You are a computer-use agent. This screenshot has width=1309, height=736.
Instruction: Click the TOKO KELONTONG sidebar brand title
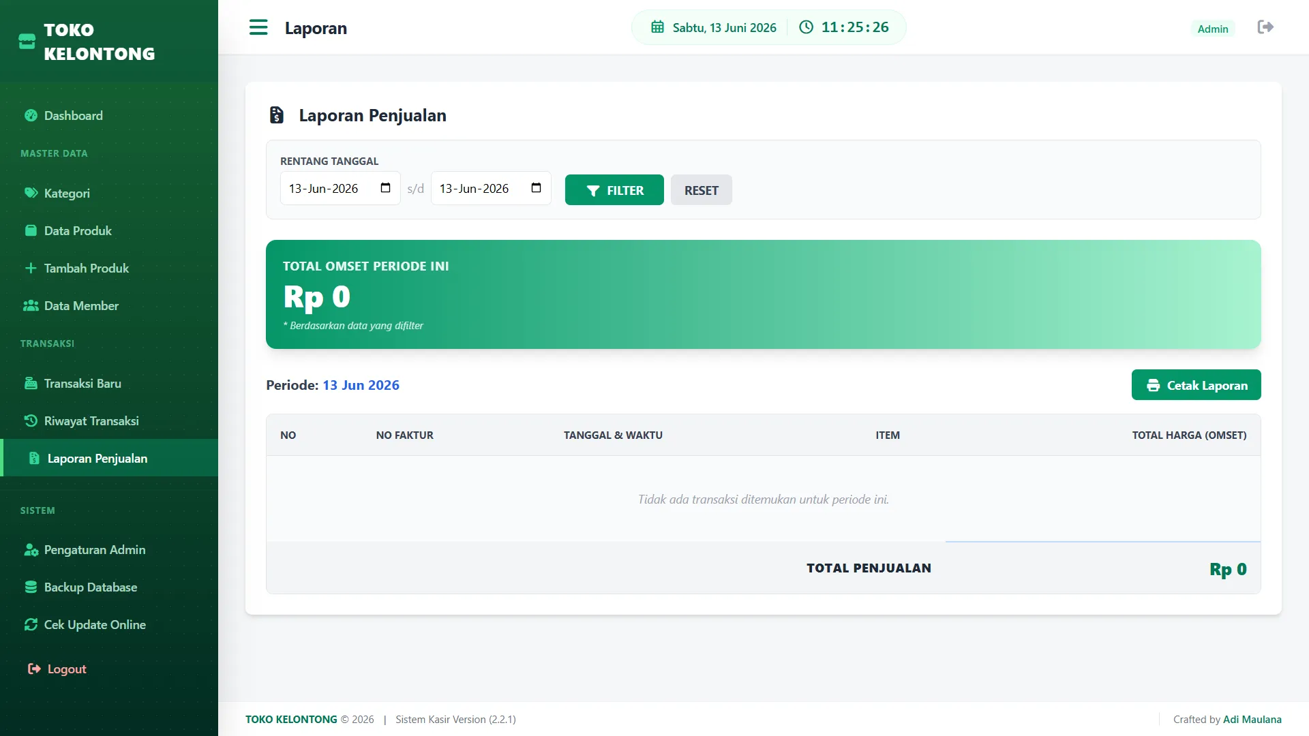pyautogui.click(x=100, y=42)
